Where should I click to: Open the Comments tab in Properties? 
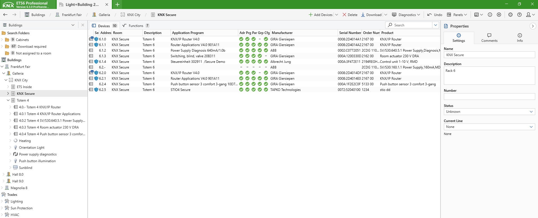pos(489,38)
